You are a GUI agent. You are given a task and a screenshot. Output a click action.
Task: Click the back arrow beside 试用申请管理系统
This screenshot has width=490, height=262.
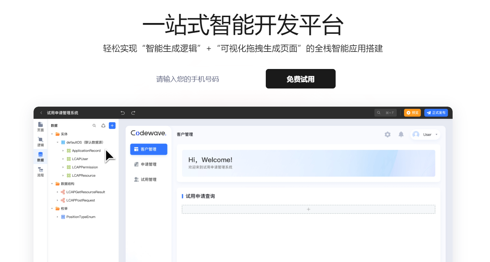point(41,113)
